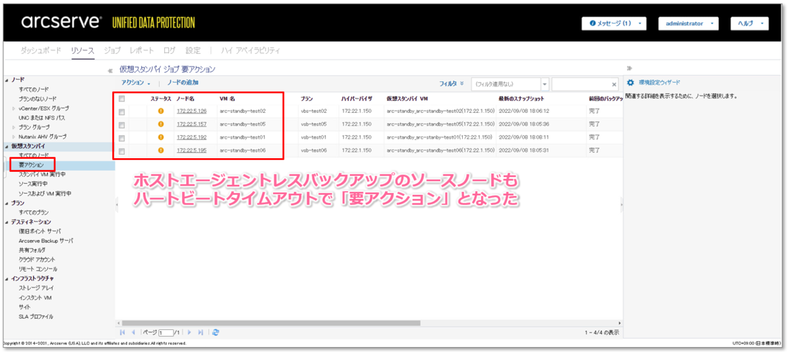The width and height of the screenshot is (789, 353).
Task: Click the info icon in the メッセージ button
Action: 592,23
